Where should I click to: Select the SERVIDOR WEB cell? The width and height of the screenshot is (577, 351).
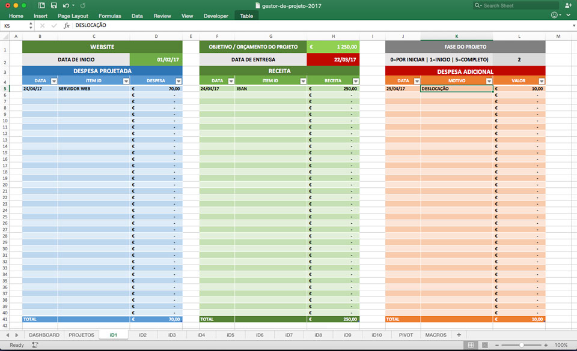(94, 88)
